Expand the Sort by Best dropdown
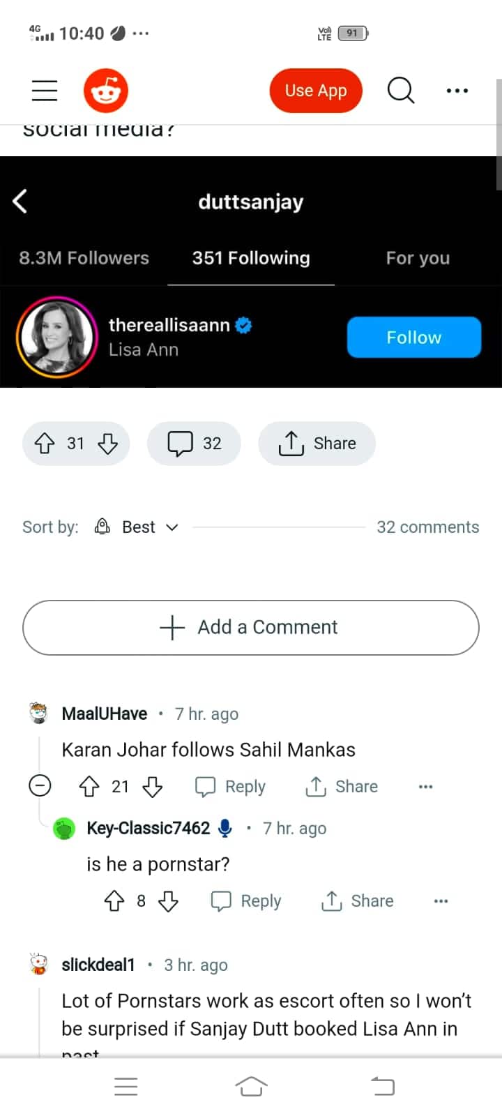The image size is (502, 1116). (138, 527)
